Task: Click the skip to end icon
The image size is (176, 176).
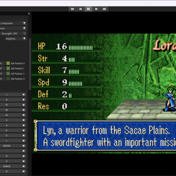Action: tap(104, 9)
